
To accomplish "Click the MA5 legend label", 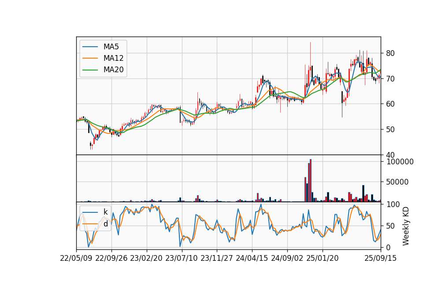I will pos(111,47).
